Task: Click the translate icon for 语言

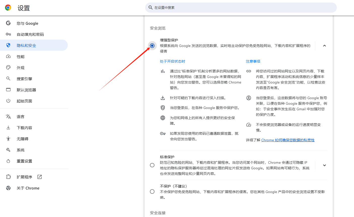Action: point(8,117)
